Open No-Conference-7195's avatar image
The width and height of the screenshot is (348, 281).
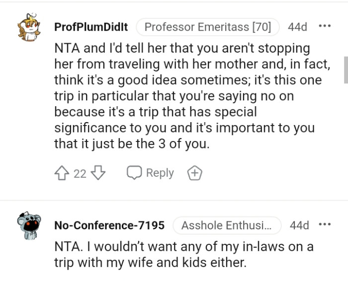[x=29, y=226]
